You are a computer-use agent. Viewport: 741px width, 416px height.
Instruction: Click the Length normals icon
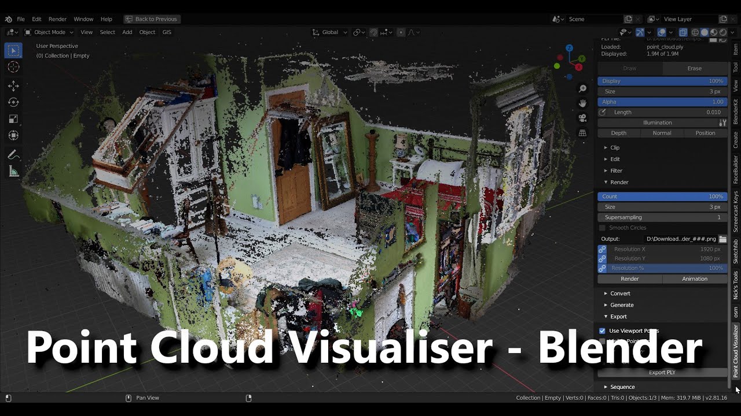[x=603, y=112]
